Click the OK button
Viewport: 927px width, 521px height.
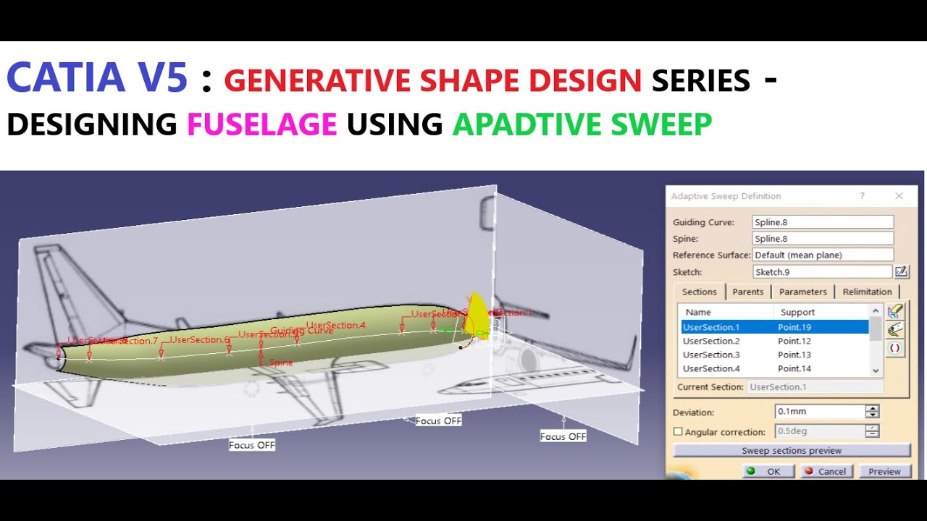(x=767, y=471)
